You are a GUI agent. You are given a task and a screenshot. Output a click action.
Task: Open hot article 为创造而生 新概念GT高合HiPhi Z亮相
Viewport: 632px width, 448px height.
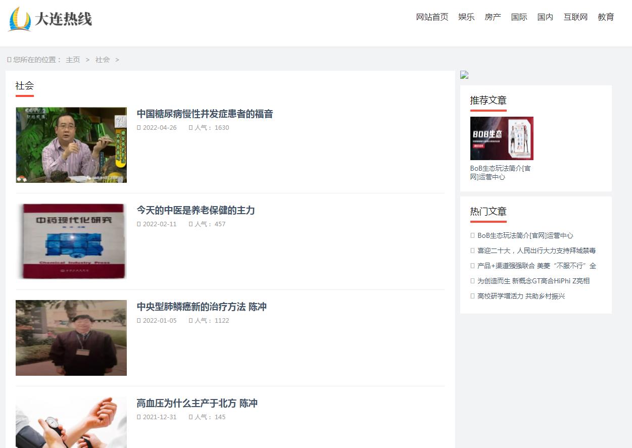(x=533, y=281)
